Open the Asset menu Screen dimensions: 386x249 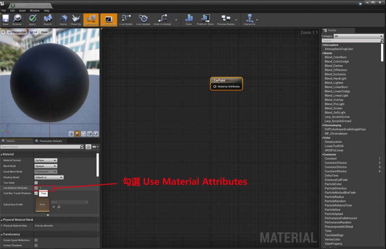click(23, 11)
